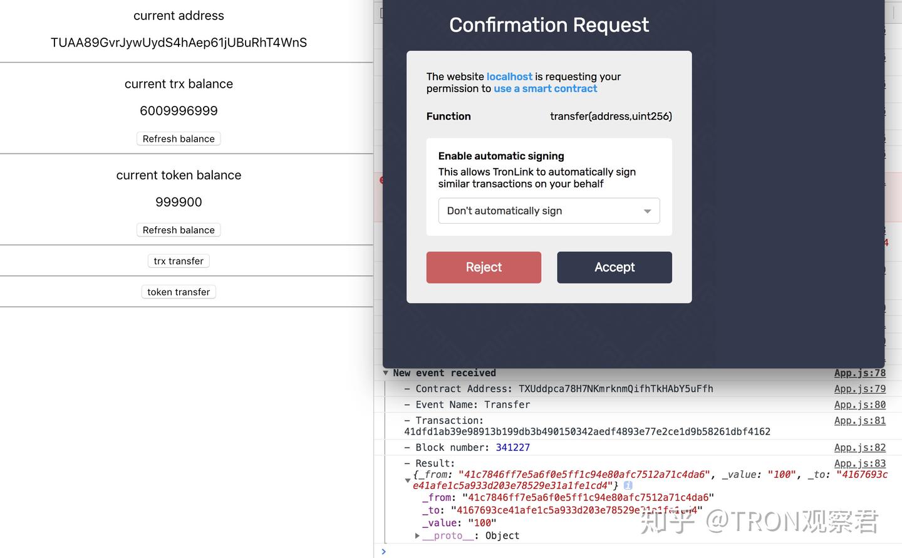Accept the transfer confirmation request
This screenshot has height=558, width=902.
coord(614,267)
